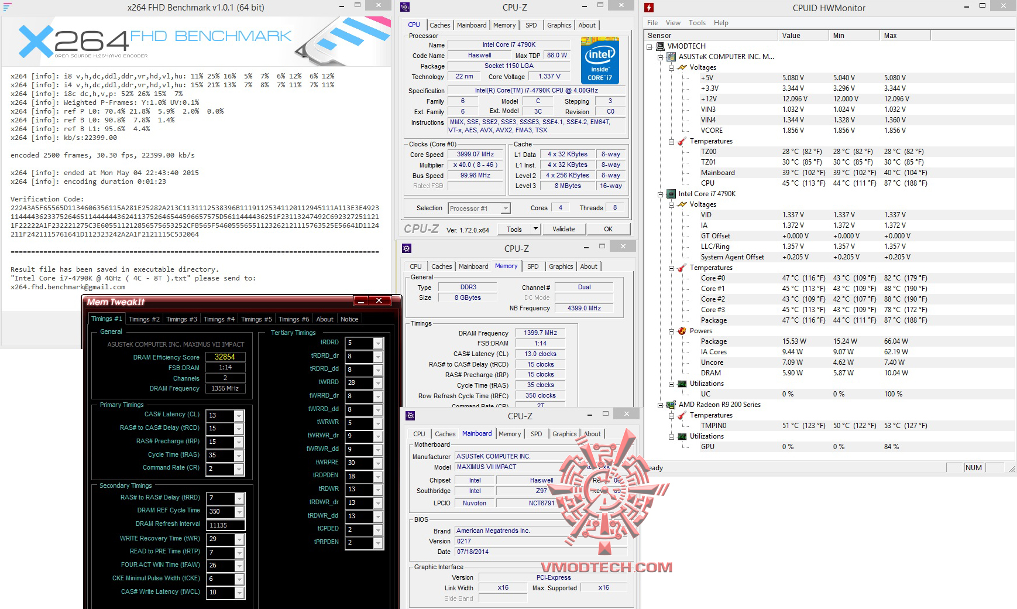Viewport: 1017px width, 609px height.
Task: Click the NUM indicator in HWMonitor status bar
Action: tap(974, 468)
